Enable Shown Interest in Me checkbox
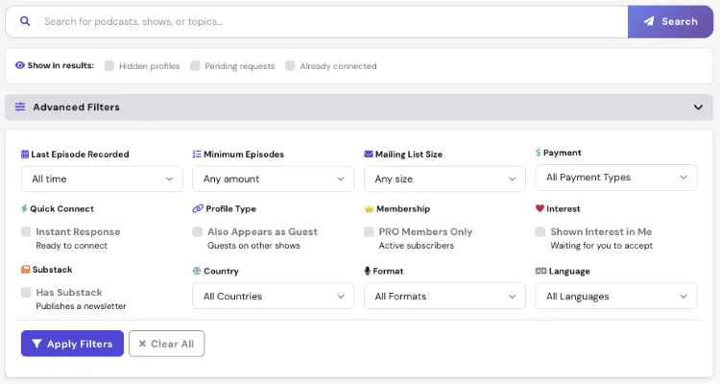Image resolution: width=720 pixels, height=384 pixels. (540, 231)
